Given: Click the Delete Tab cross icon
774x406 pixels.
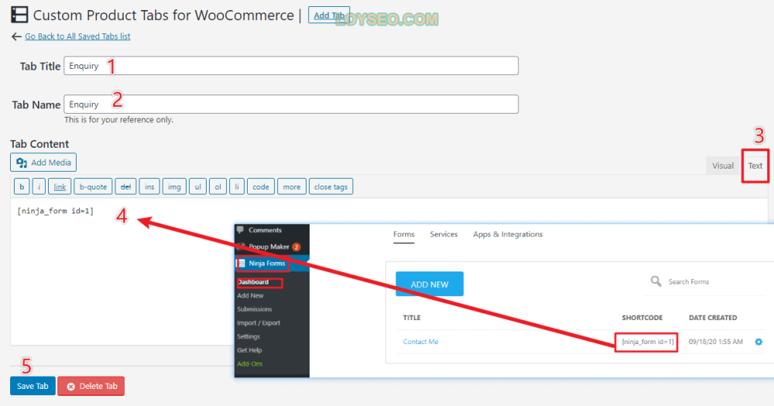Looking at the screenshot, I should click(x=70, y=386).
